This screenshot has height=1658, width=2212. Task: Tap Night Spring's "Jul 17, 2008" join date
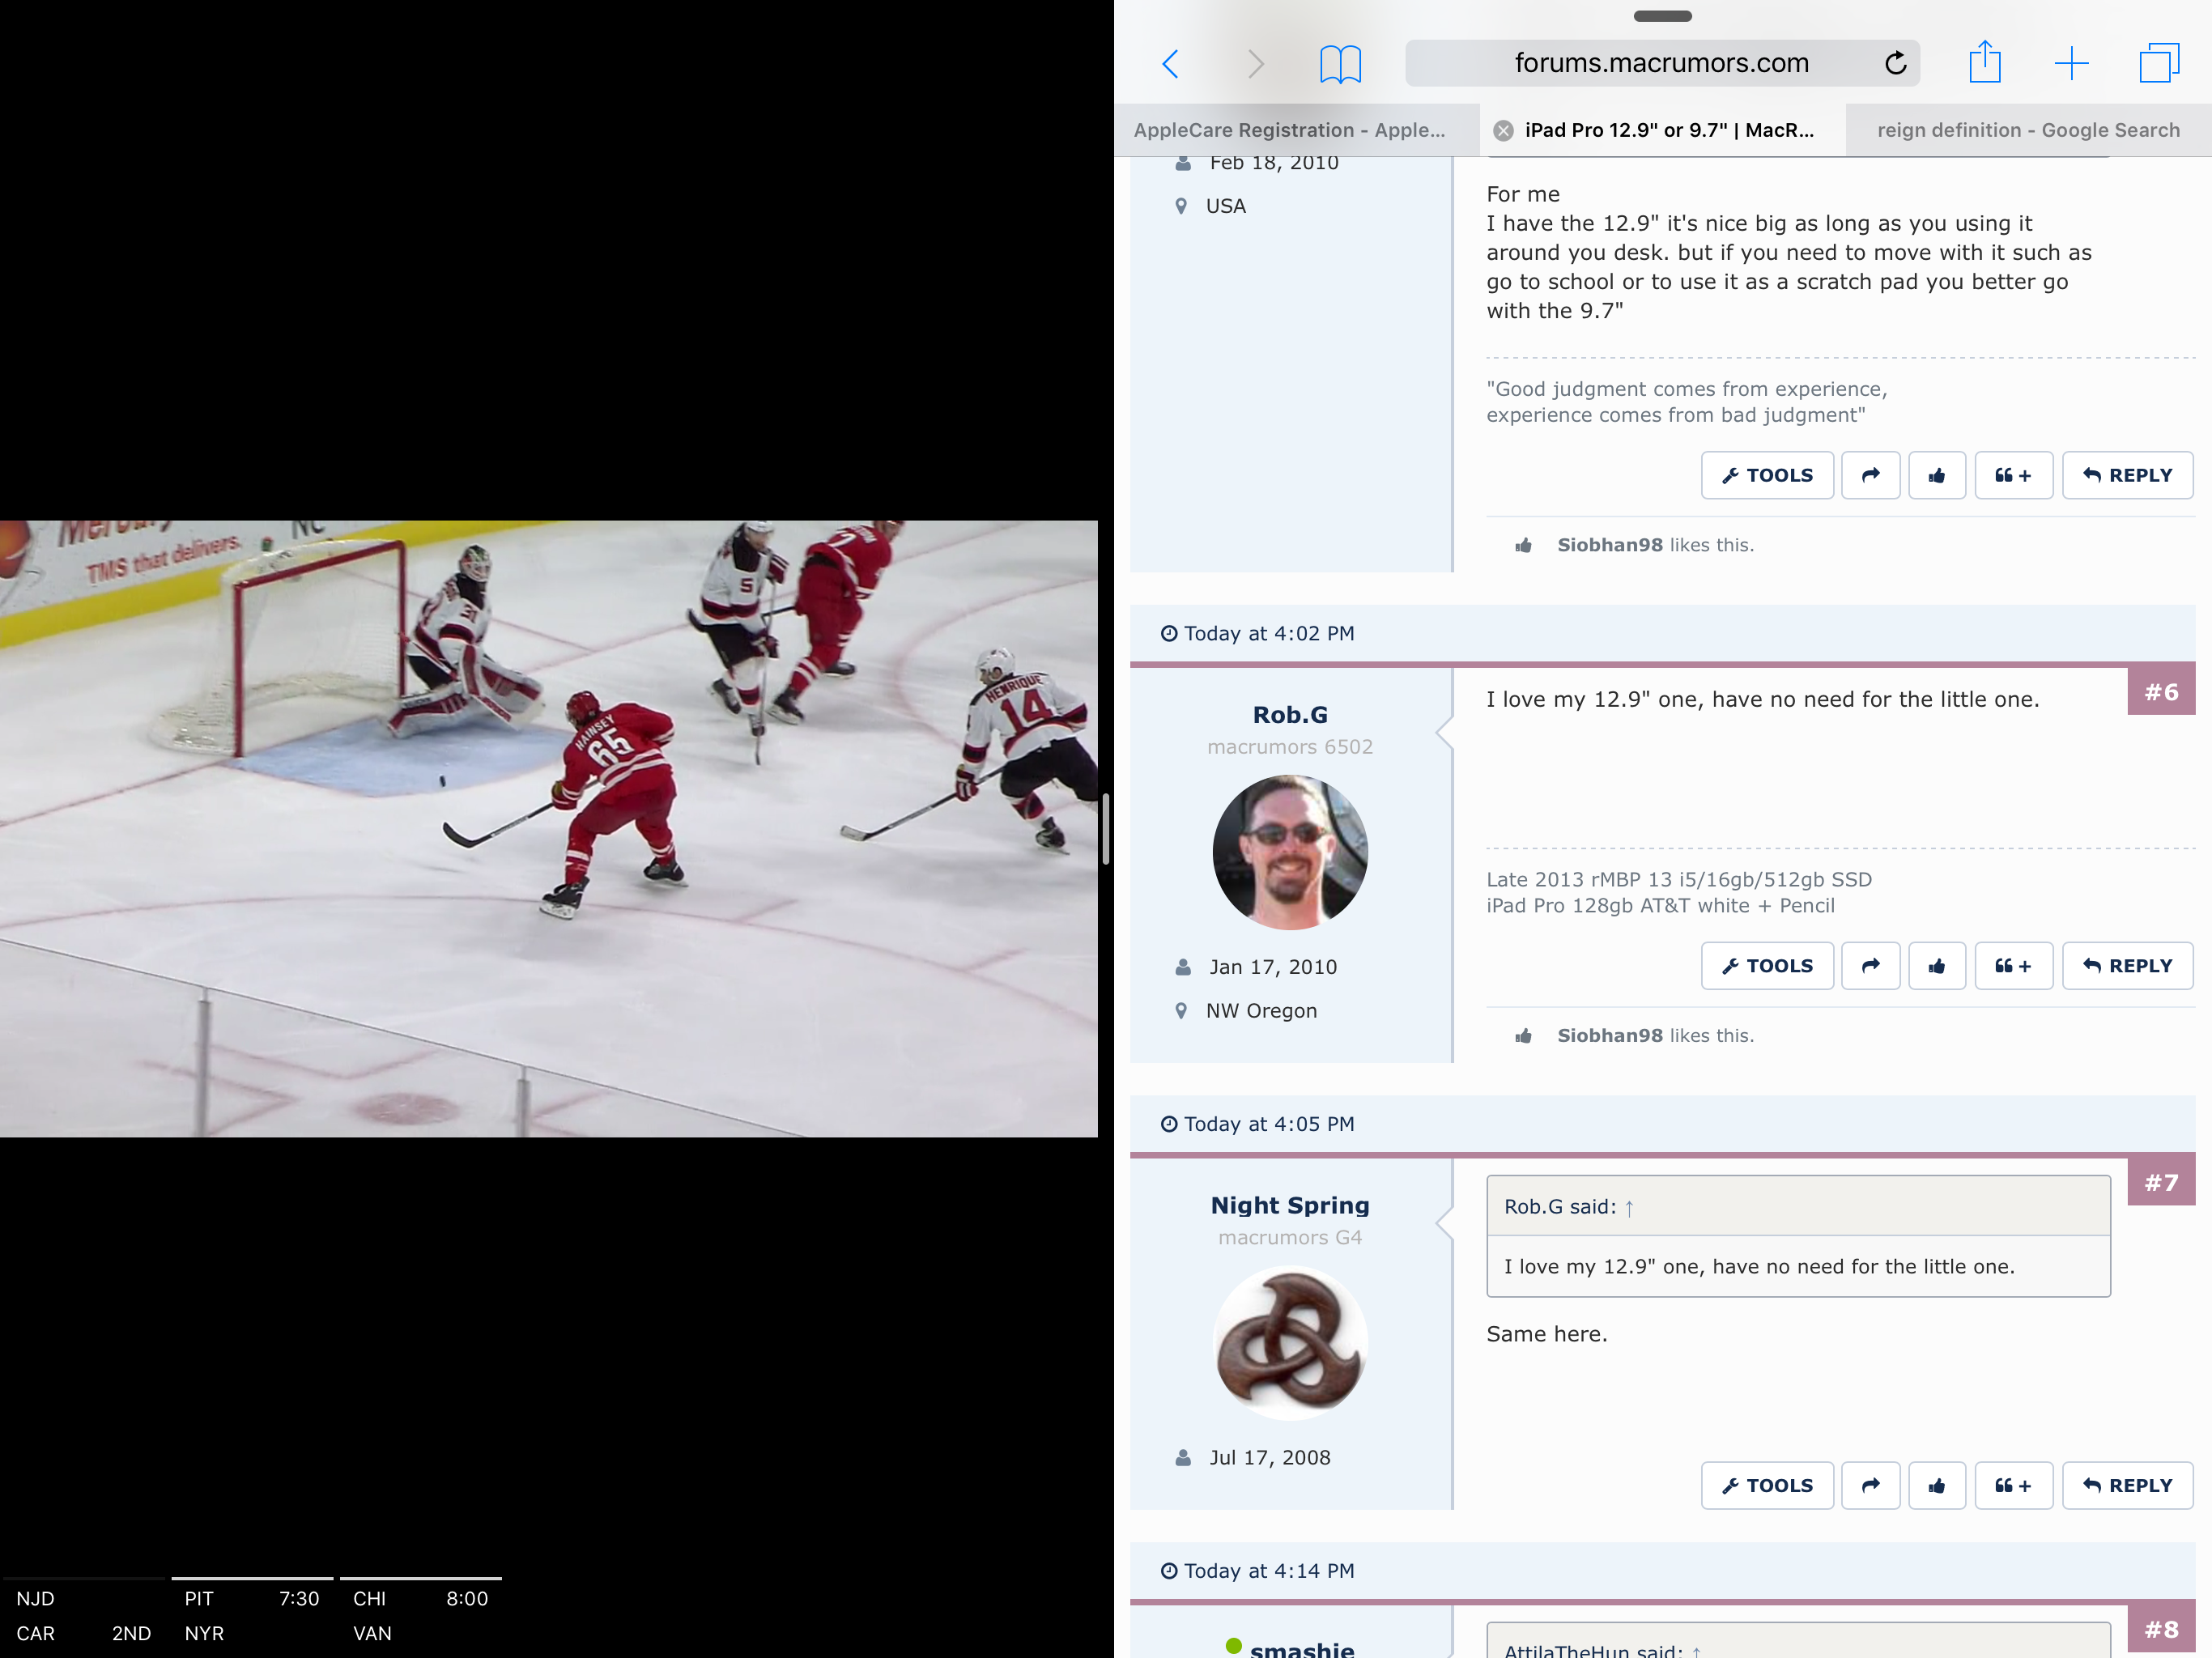(x=1269, y=1458)
